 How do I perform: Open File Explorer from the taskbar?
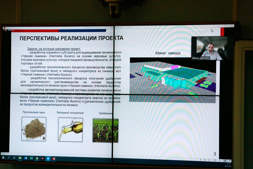tap(20, 158)
